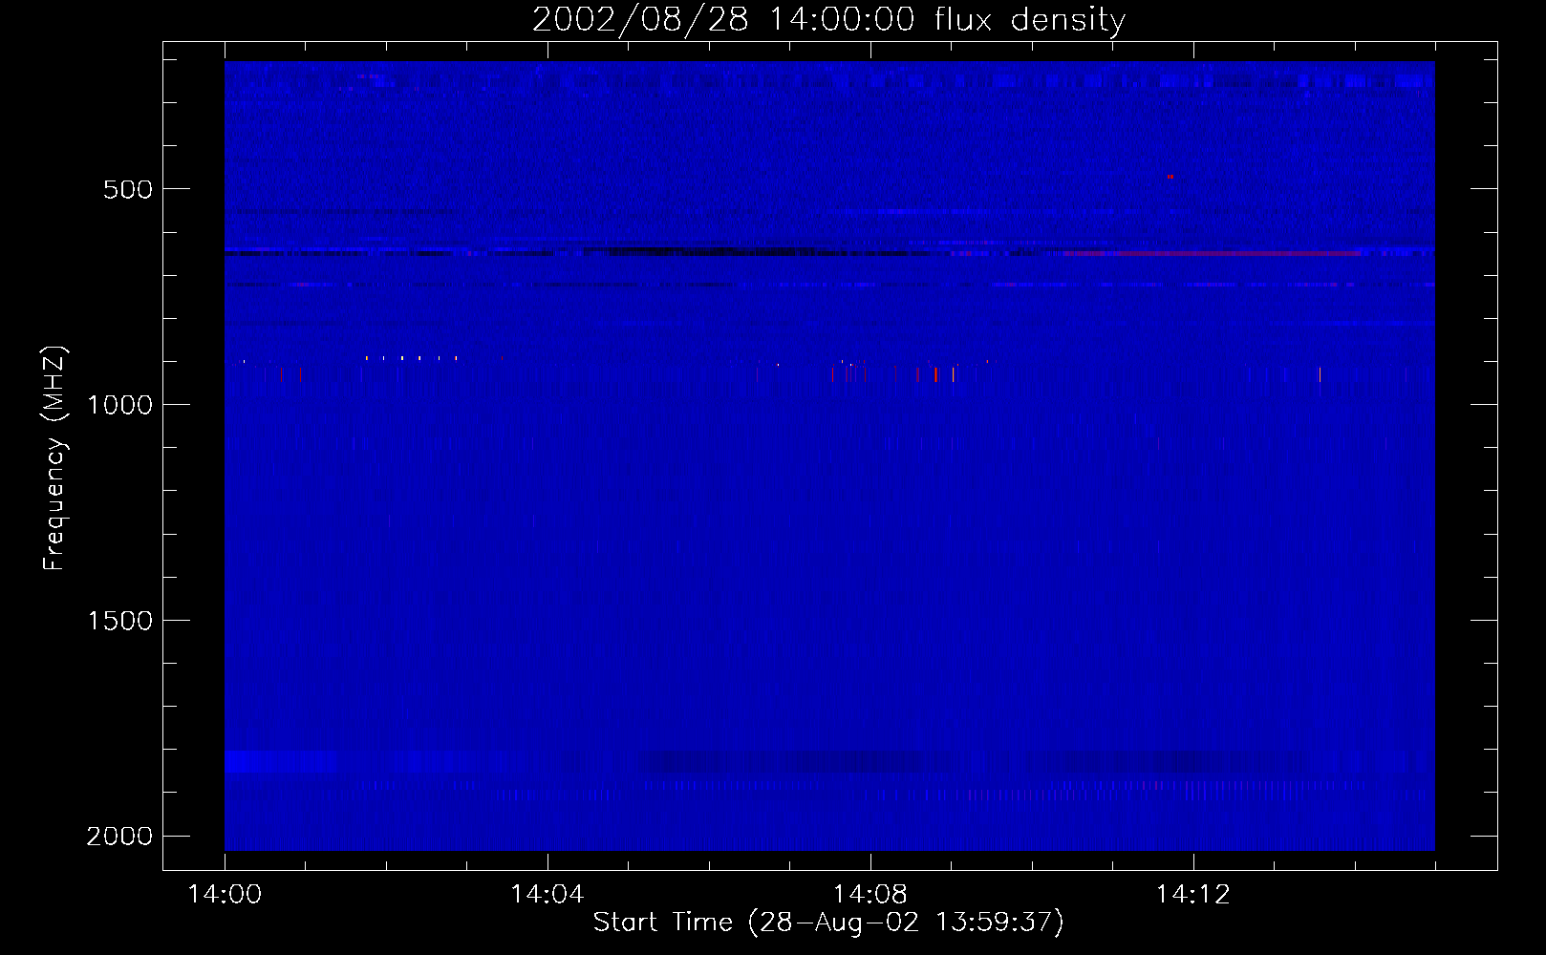
Task: Select the 500 frequency tick label
Action: point(128,189)
